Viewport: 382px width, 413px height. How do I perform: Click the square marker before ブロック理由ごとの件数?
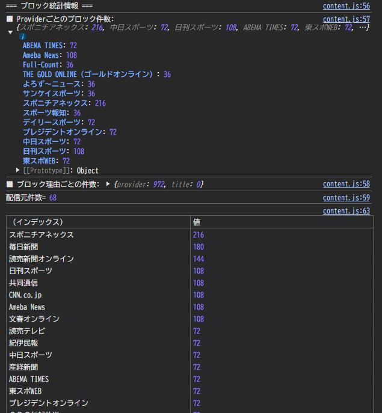tap(10, 184)
